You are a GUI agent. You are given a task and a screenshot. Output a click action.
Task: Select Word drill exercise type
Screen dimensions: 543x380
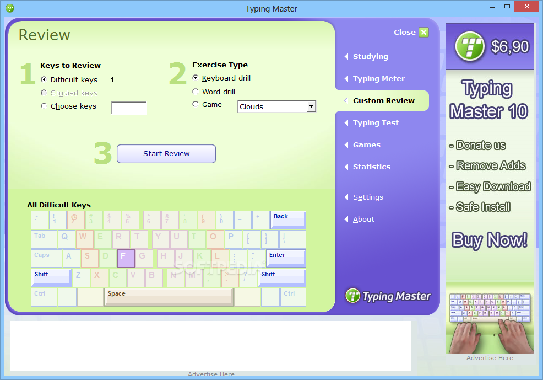(x=196, y=92)
